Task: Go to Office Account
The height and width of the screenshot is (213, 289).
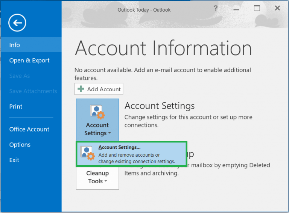Action: [x=31, y=129]
